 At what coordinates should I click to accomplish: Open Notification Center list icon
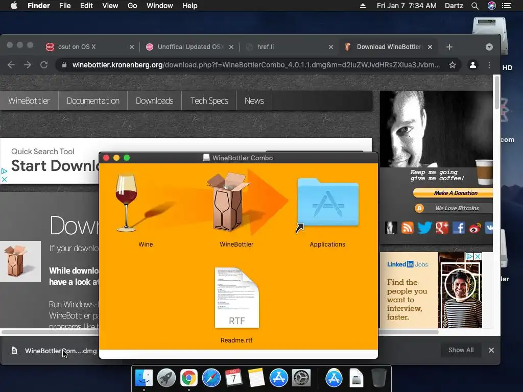tap(507, 6)
